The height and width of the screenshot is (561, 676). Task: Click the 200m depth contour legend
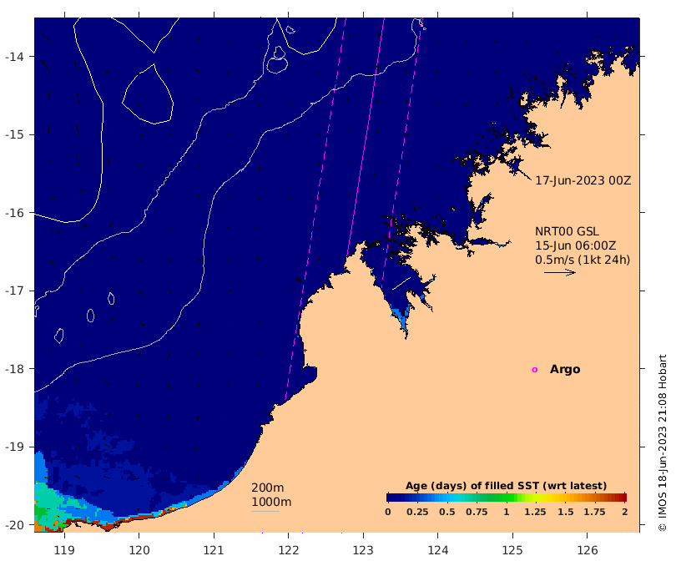267,488
